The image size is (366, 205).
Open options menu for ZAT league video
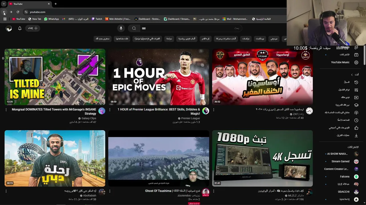[x=214, y=110]
